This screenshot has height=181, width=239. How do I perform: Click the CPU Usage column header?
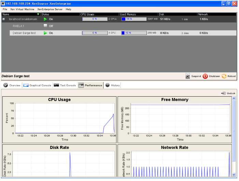pyautogui.click(x=99, y=14)
